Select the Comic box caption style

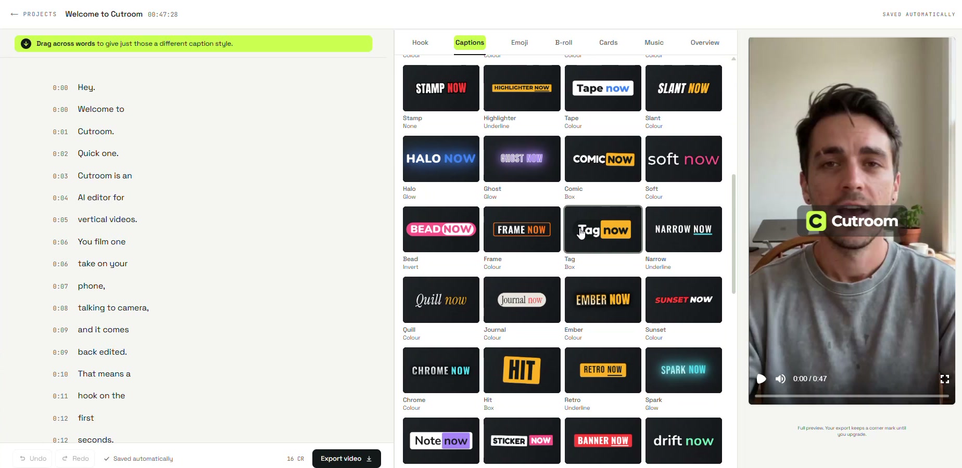[603, 159]
